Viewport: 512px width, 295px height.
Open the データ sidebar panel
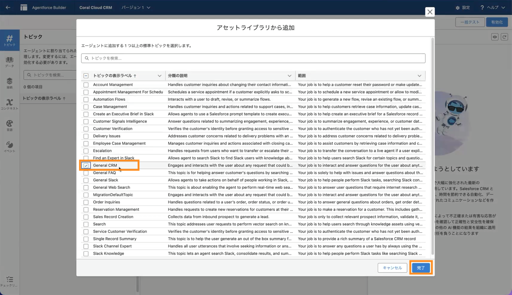[x=10, y=62]
